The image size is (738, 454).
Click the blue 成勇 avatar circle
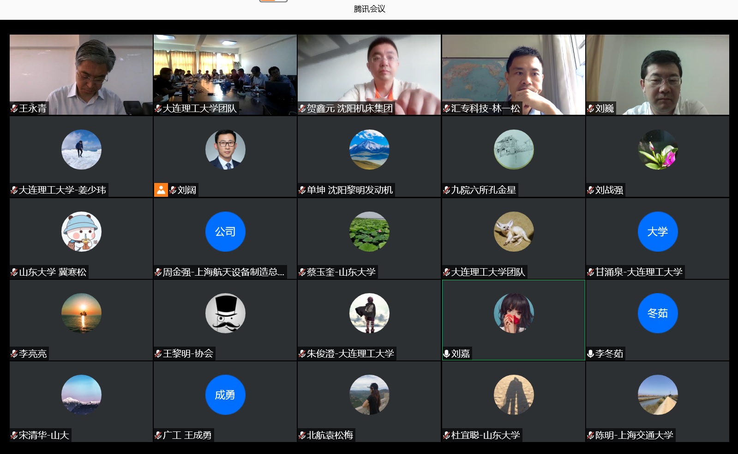click(x=225, y=395)
